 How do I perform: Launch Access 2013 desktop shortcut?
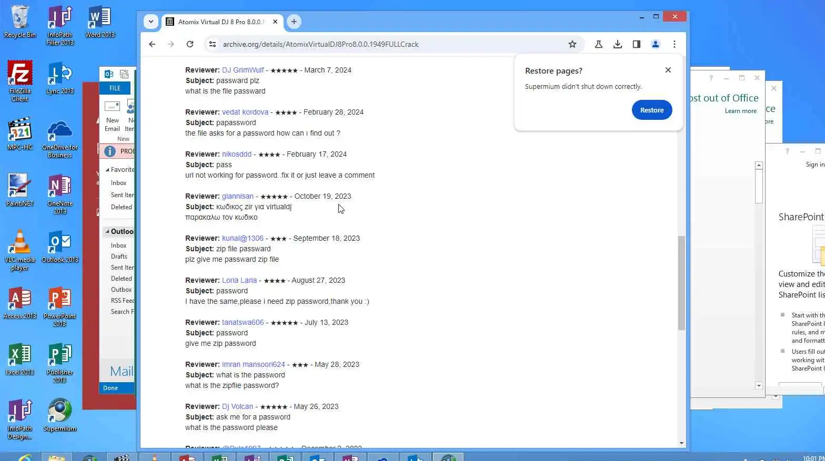click(20, 303)
